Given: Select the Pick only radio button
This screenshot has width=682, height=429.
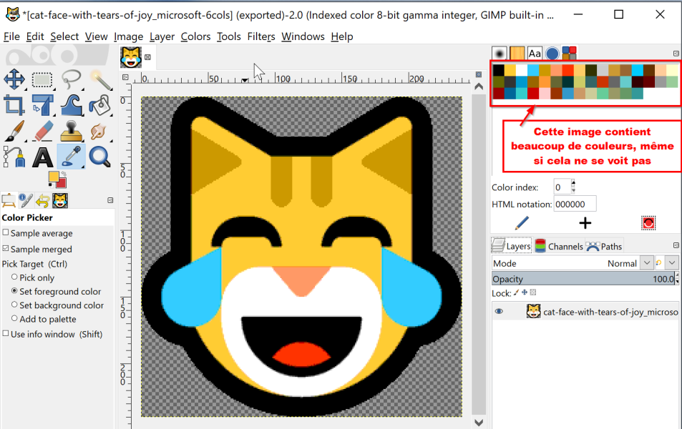Looking at the screenshot, I should pos(14,277).
